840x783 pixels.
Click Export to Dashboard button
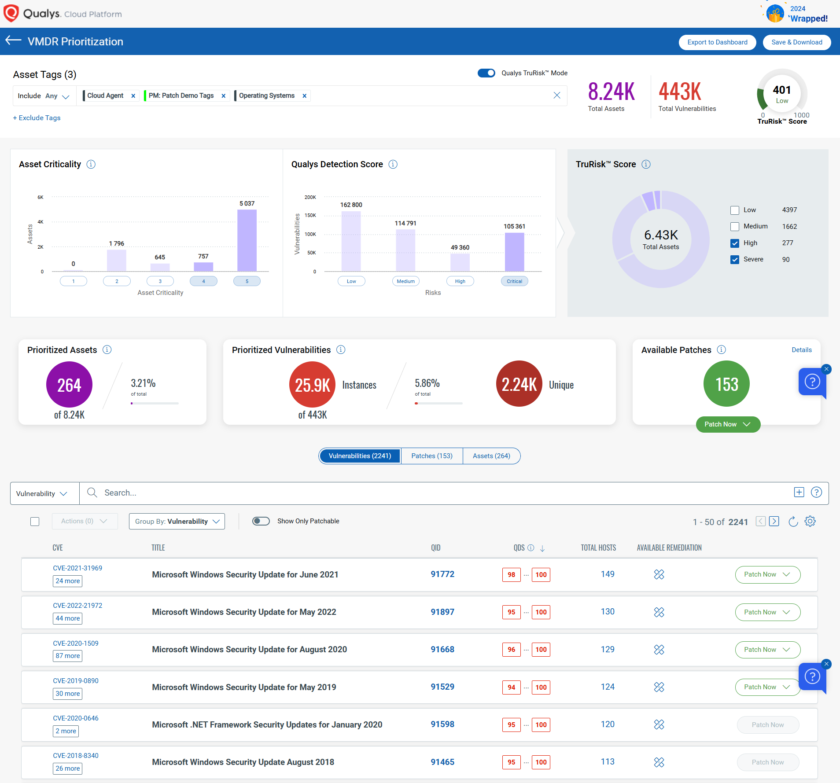click(717, 42)
